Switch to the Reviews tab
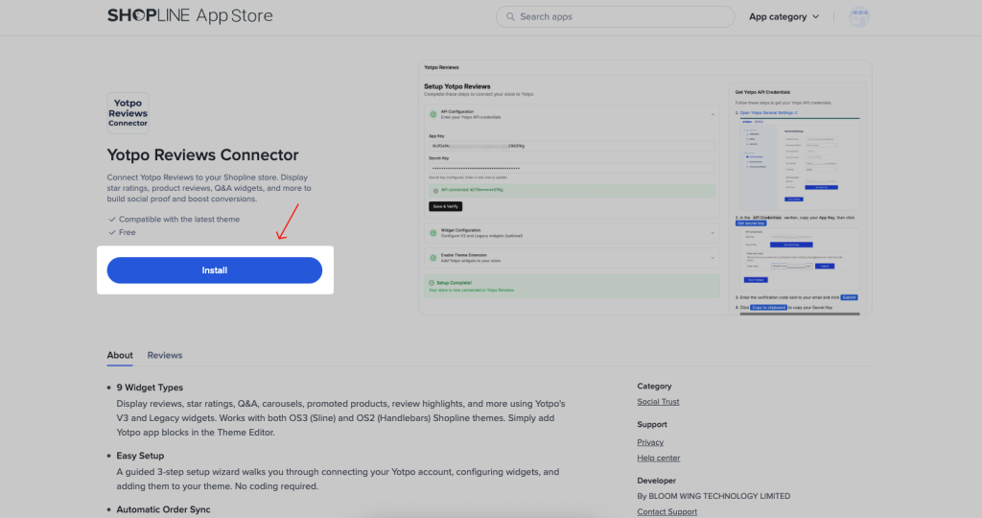The width and height of the screenshot is (982, 518). click(164, 355)
